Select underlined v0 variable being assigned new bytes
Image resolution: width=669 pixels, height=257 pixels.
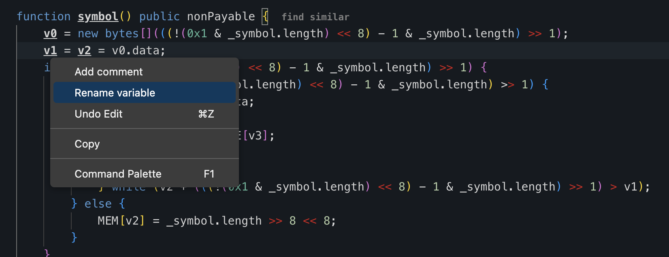point(50,34)
